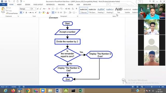
Task: Switch to Web Layout view
Action: (142, 87)
